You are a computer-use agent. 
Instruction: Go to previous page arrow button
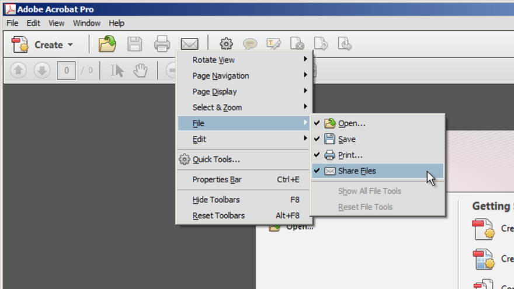[x=18, y=70]
